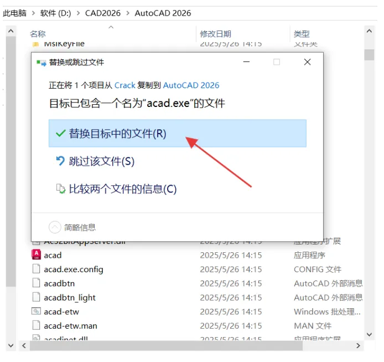Click the MAN 文件 type cell
Viewport: 384px width, 362px height.
pyautogui.click(x=313, y=326)
